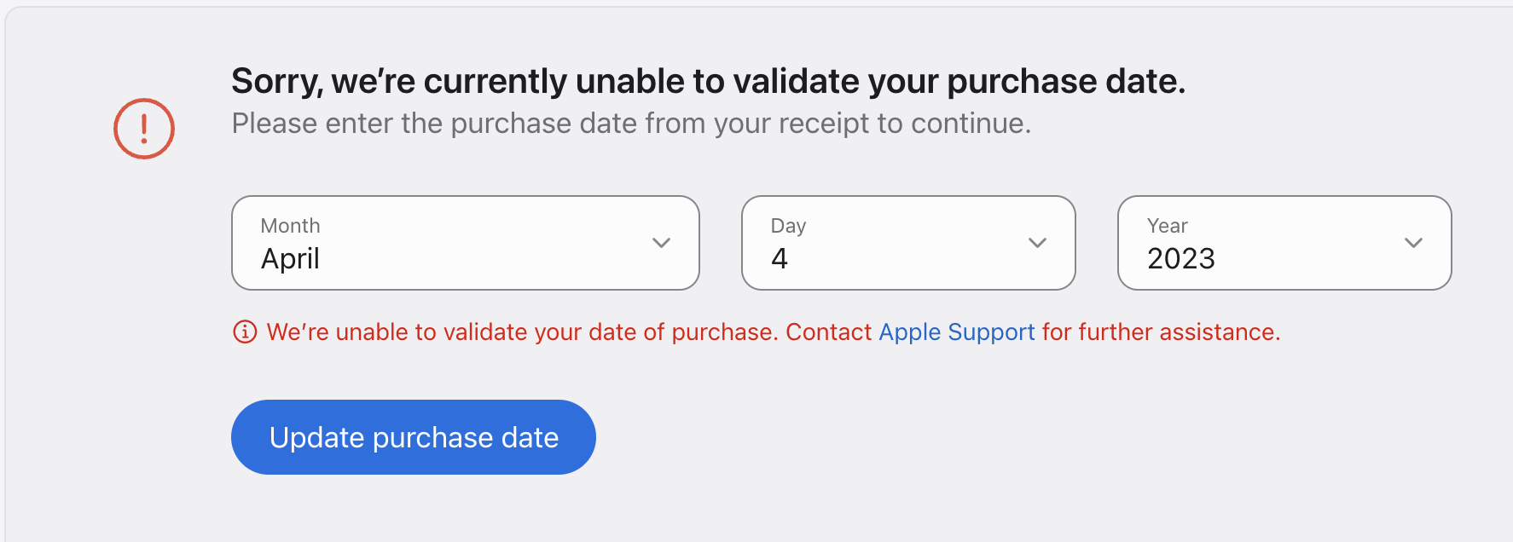Click the small info icon beside error message
The width and height of the screenshot is (1513, 542).
(245, 332)
